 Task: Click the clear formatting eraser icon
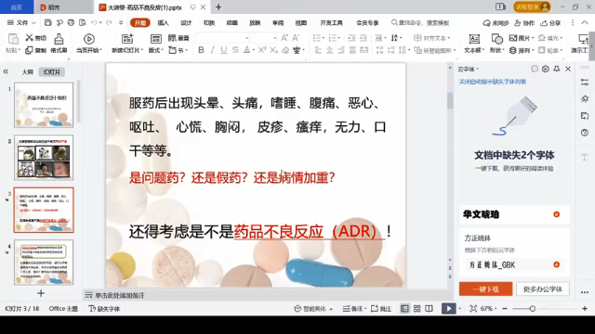pos(285,50)
